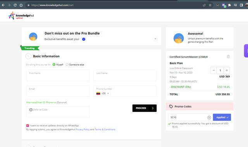Click the blue verified badge next to Exclusive benefits
The height and width of the screenshot is (147, 248).
point(84,39)
